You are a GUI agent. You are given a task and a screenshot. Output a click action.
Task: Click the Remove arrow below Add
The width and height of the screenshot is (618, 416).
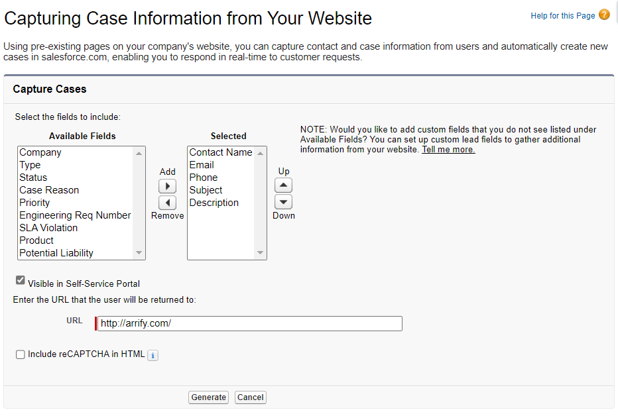(x=167, y=203)
